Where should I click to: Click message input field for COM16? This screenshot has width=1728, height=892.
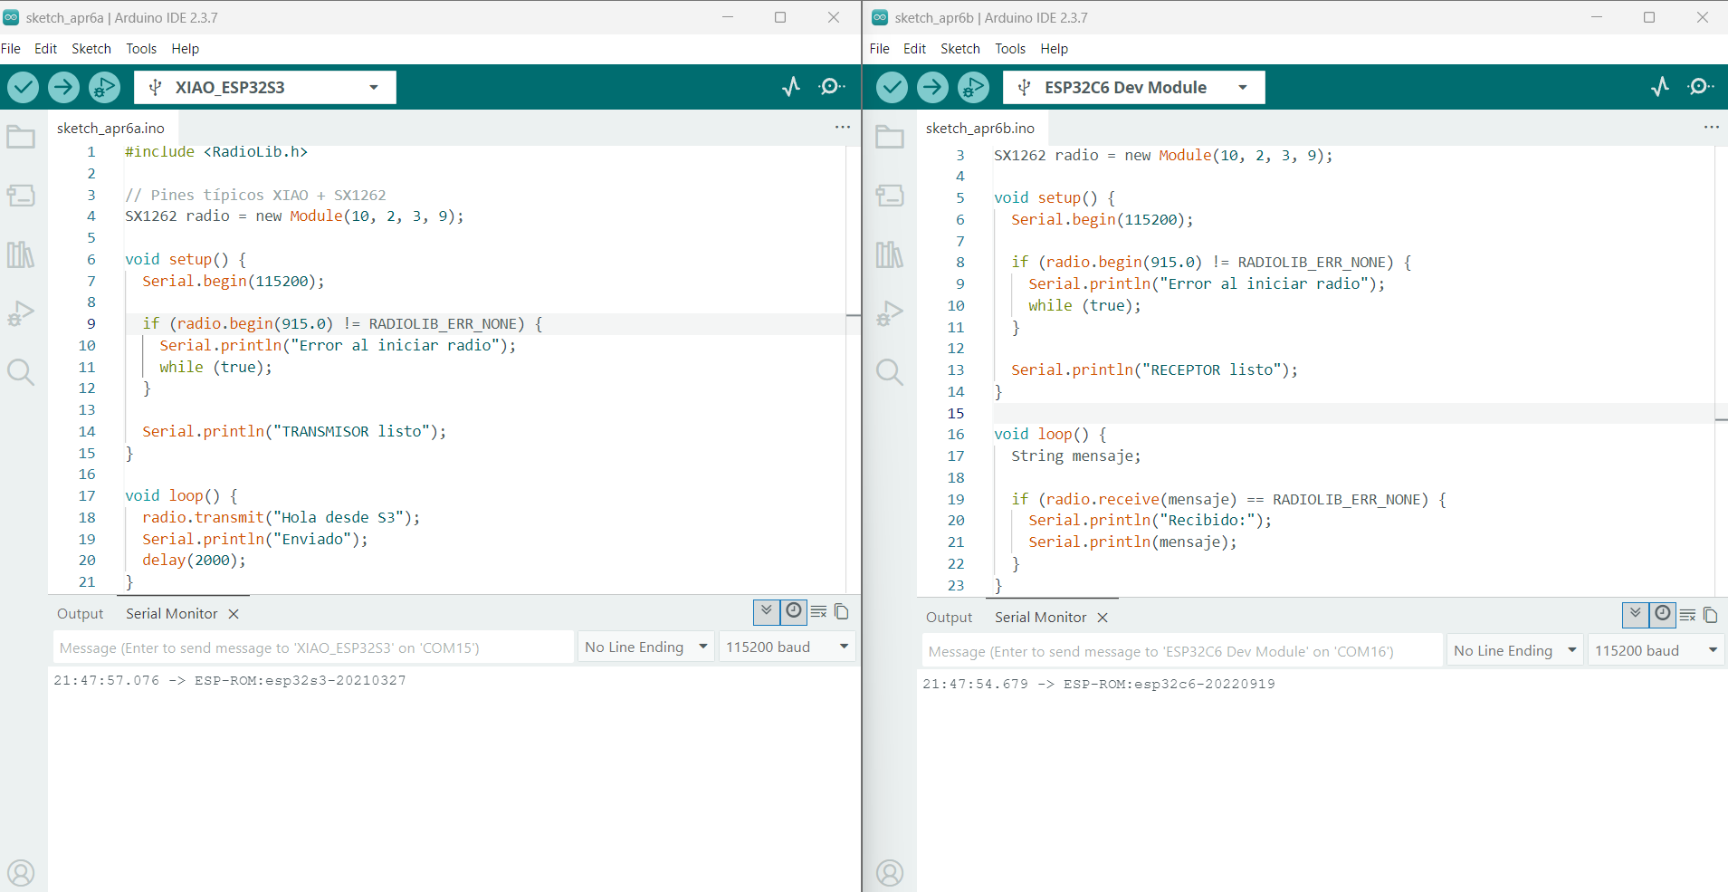click(1180, 651)
